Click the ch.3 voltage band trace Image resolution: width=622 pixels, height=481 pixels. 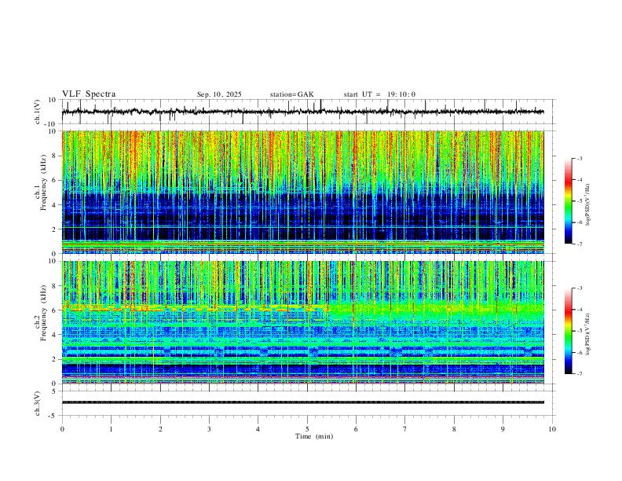click(x=302, y=402)
